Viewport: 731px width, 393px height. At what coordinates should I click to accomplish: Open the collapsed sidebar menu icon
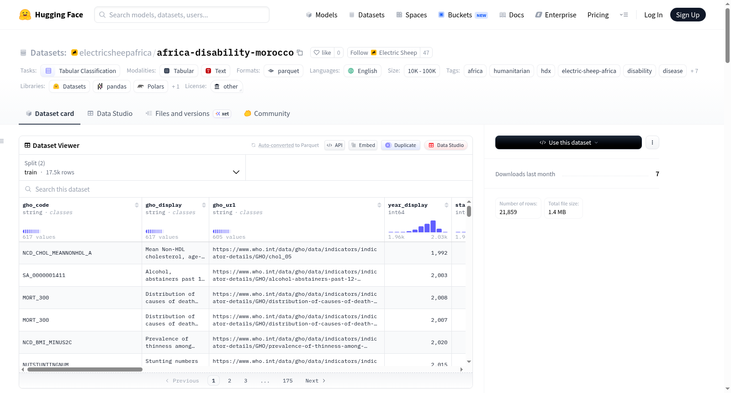point(2,141)
